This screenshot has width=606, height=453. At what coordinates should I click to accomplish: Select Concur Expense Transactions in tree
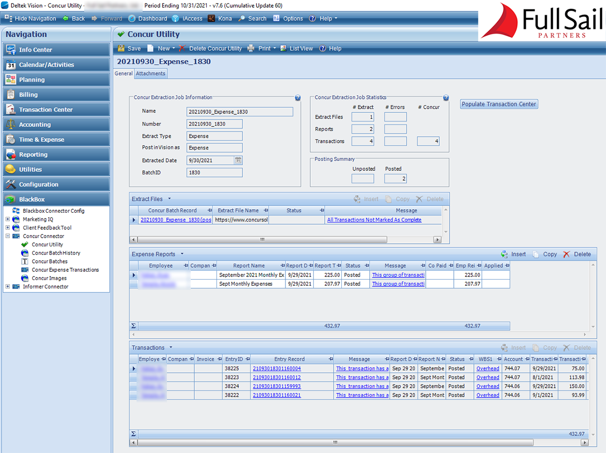click(x=65, y=270)
